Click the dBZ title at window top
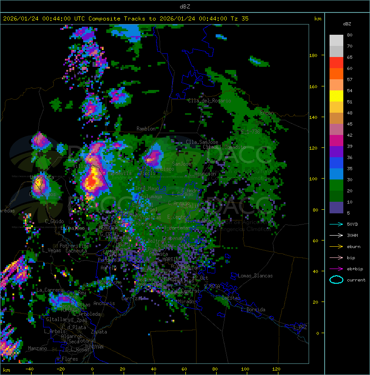The image size is (370, 375). (185, 6)
